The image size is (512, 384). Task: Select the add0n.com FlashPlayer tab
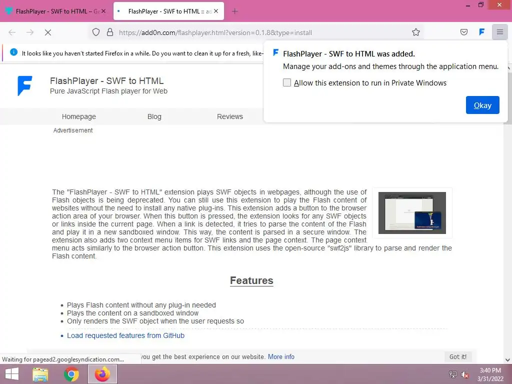coord(168,11)
